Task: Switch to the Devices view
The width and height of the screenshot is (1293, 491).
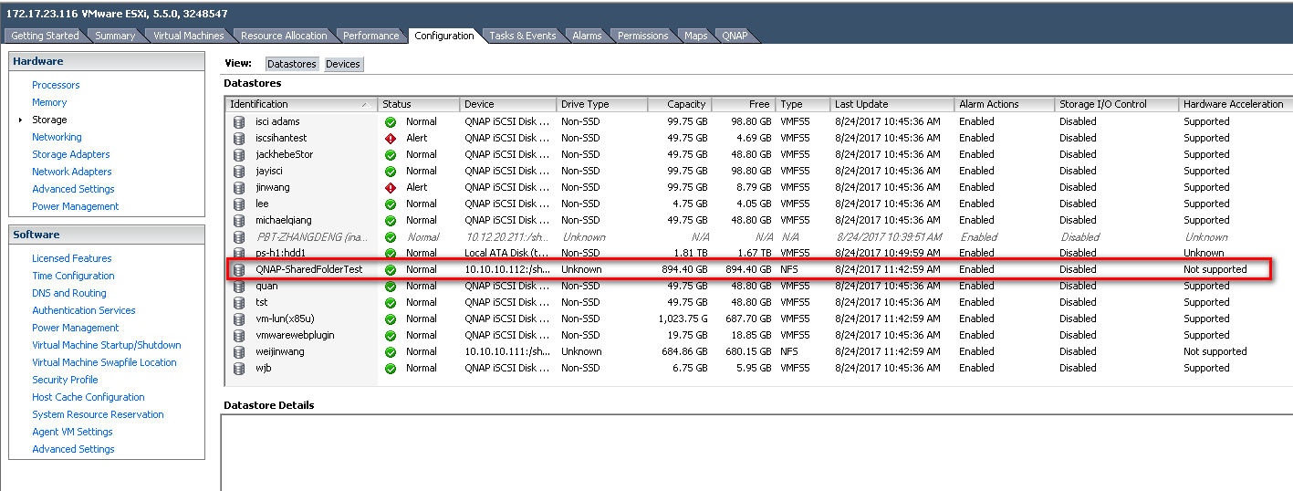Action: pos(343,64)
